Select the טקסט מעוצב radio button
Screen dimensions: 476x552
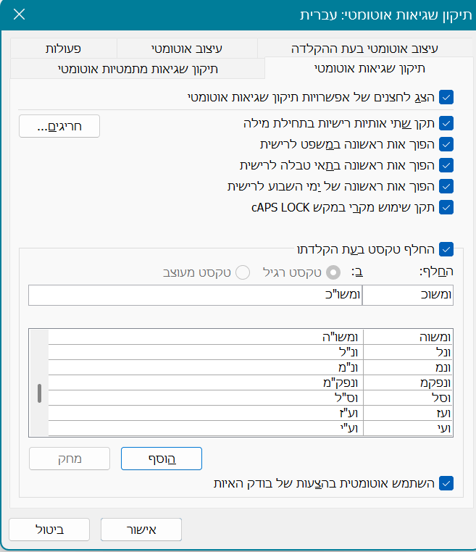point(243,272)
